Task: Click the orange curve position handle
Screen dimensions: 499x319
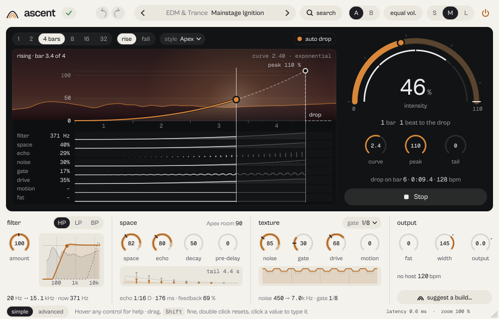Action: pos(236,100)
